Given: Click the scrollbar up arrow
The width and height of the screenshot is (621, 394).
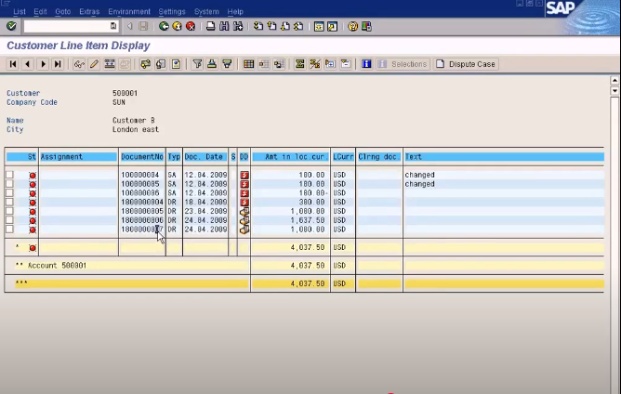Looking at the screenshot, I should 614,81.
